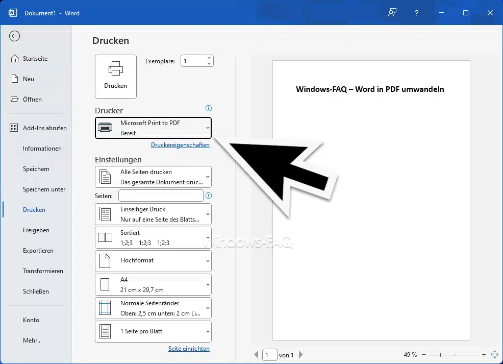Open the feedback person icon
Image resolution: width=503 pixels, height=364 pixels.
point(392,13)
